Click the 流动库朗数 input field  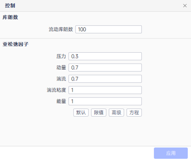click(x=109, y=29)
